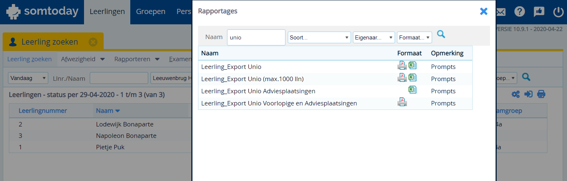This screenshot has width=567, height=181.
Task: Switch to the Leerlingen main tab
Action: point(107,12)
